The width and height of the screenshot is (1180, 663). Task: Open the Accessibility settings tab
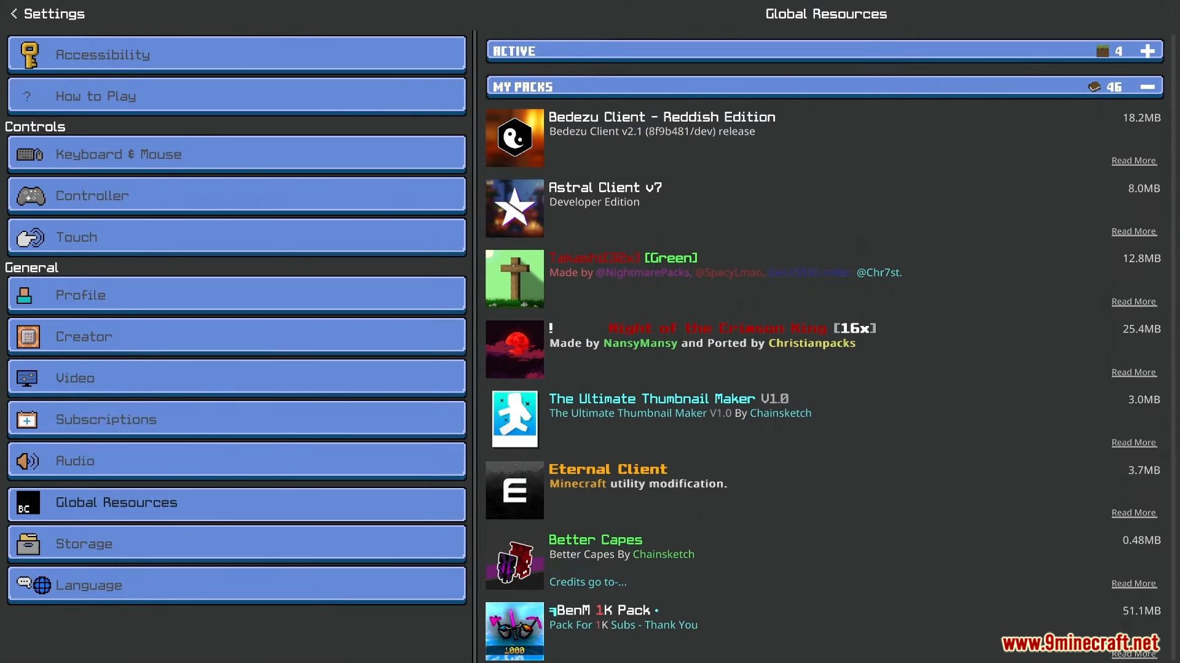(237, 55)
